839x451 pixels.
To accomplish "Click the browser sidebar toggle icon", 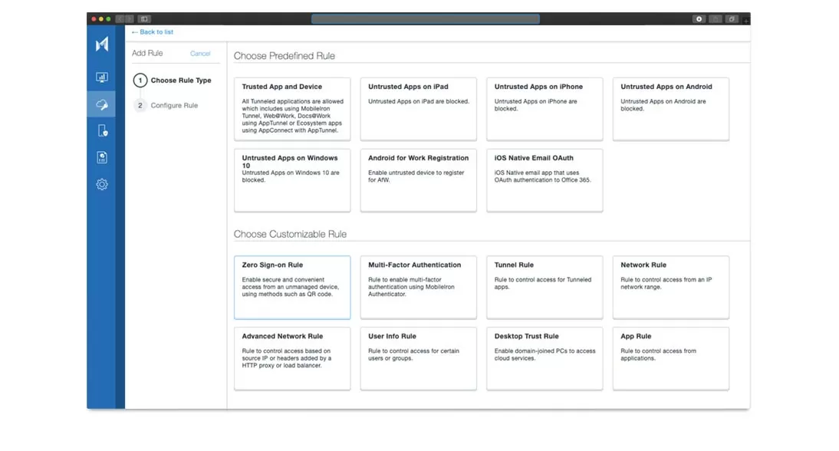I will (x=144, y=19).
